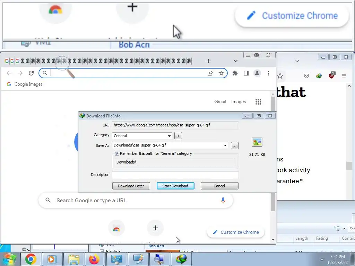Open Web Store shortcut tile
The height and width of the screenshot is (266, 355).
(116, 228)
